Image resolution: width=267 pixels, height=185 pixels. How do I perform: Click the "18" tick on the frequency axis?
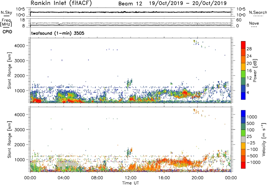click(22, 20)
